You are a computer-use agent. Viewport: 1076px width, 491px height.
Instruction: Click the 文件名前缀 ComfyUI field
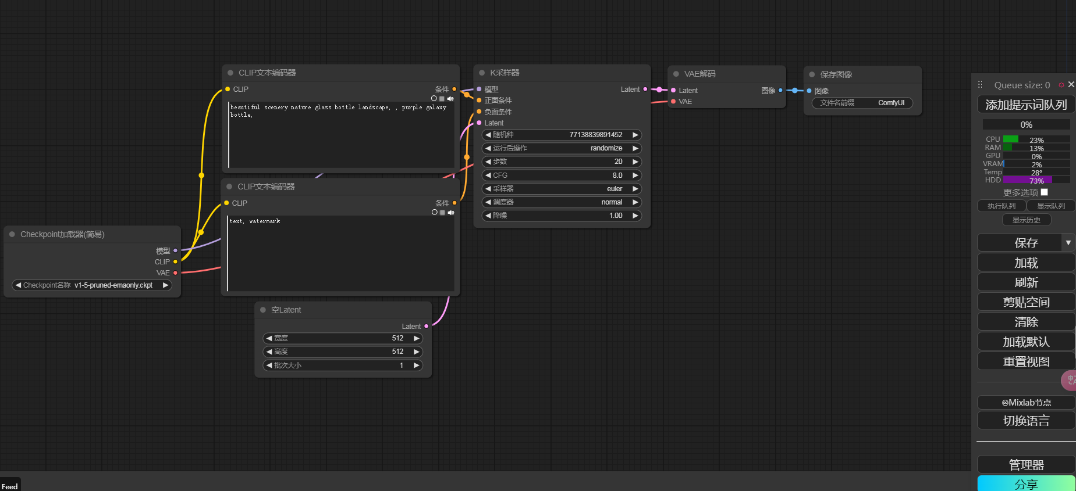(862, 103)
